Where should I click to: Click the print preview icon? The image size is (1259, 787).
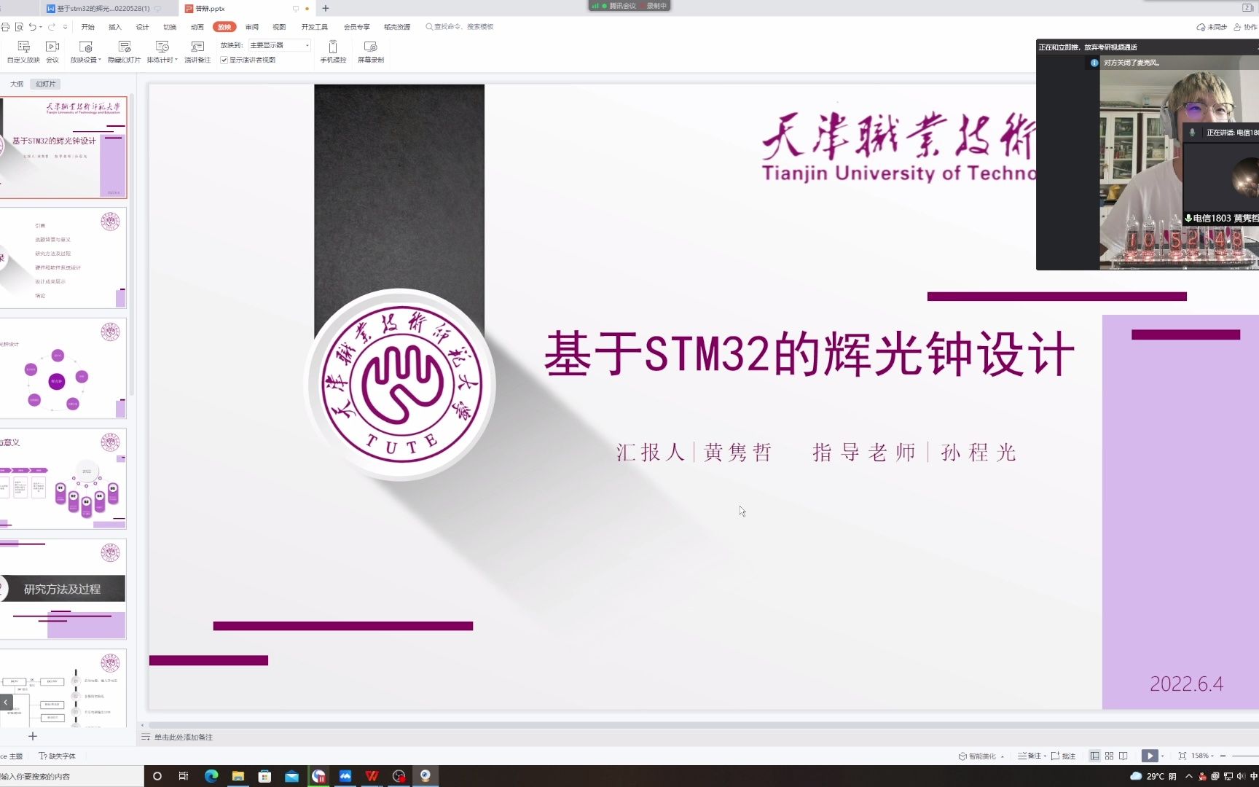coord(19,27)
